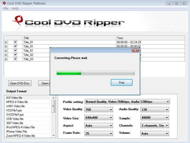The height and width of the screenshot is (143, 190).
Task: Close the Cool DVD Ripper Platinum window
Action: pos(184,3)
